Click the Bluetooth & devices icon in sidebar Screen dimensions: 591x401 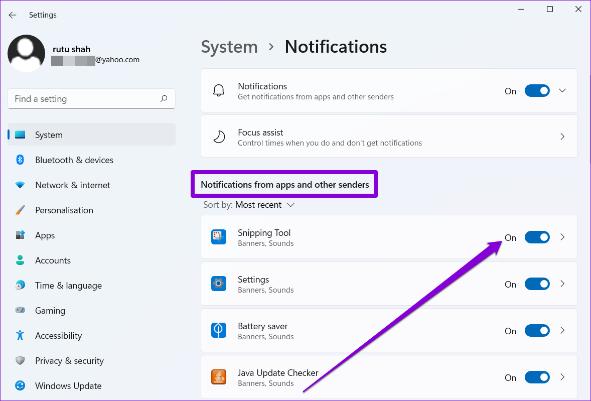[20, 160]
